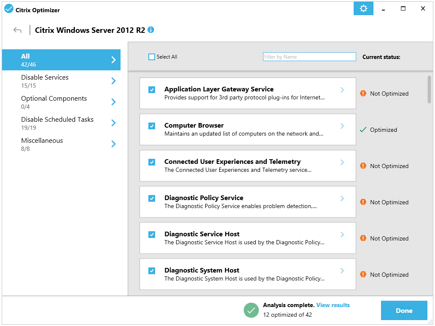Expand Diagnostic System Host details chevron
Screen dimensions: 435x326
coord(342,270)
